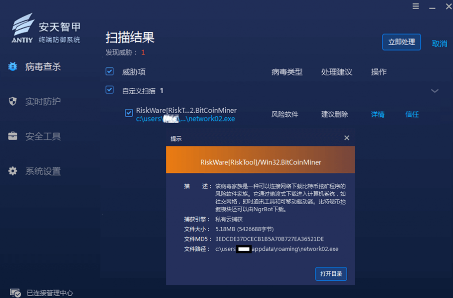Collapse the 自定义扫描 group chevron
The width and height of the screenshot is (453, 298).
coord(435,91)
